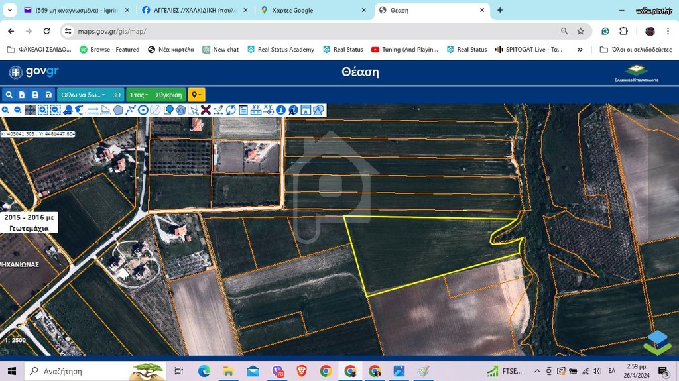Screen dimensions: 679x381
Task: Select the measure distance ruler tool
Action: (x=93, y=111)
